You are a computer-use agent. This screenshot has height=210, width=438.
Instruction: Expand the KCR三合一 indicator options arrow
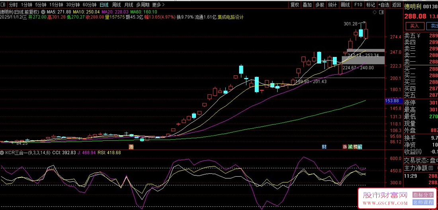coord(2,152)
